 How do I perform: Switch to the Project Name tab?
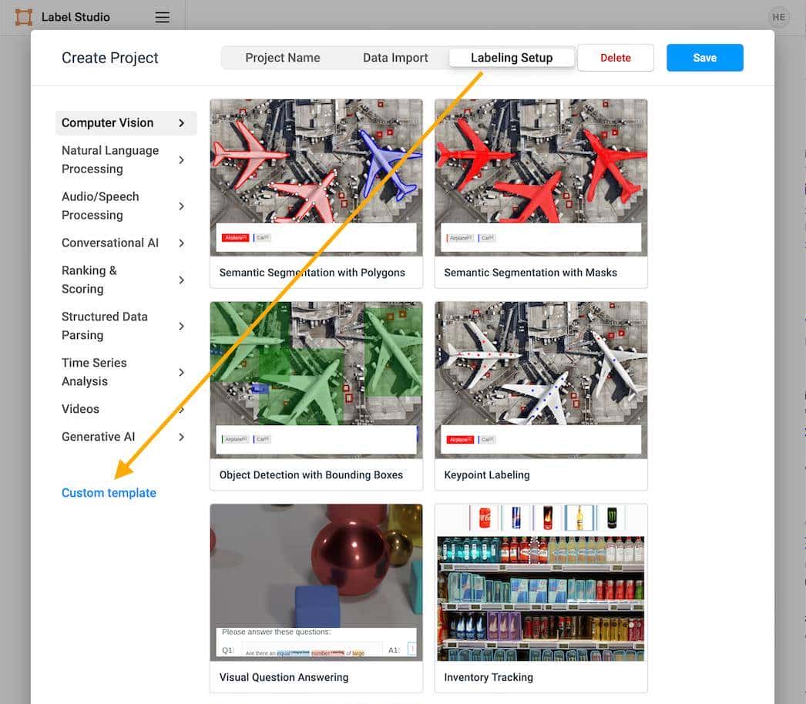coord(282,58)
